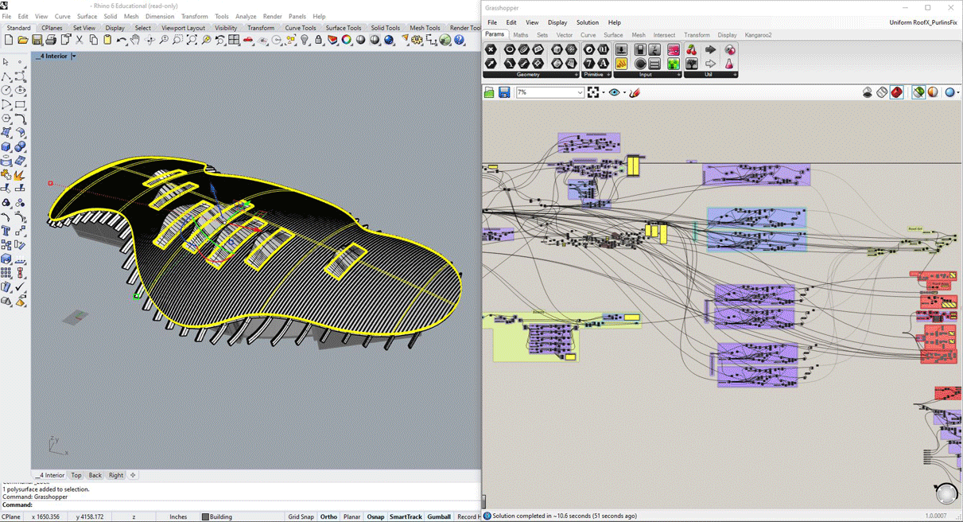The width and height of the screenshot is (963, 522).
Task: Expand the Geometry panel in Params tab
Action: click(x=577, y=75)
